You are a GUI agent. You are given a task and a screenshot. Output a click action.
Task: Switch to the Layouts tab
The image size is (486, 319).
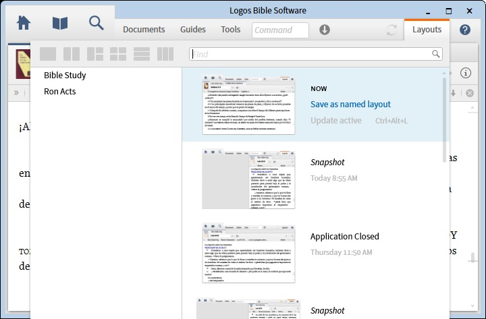point(427,30)
